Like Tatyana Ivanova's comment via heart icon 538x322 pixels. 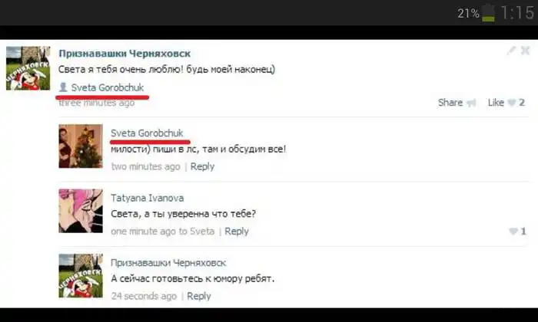pyautogui.click(x=513, y=232)
